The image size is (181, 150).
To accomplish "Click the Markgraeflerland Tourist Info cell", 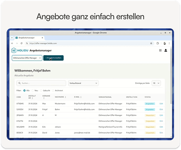I will tap(110, 127).
